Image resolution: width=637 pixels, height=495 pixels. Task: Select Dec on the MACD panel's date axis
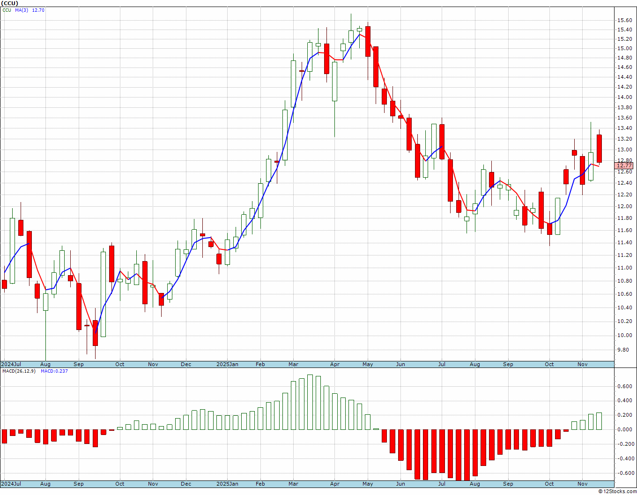tap(186, 484)
